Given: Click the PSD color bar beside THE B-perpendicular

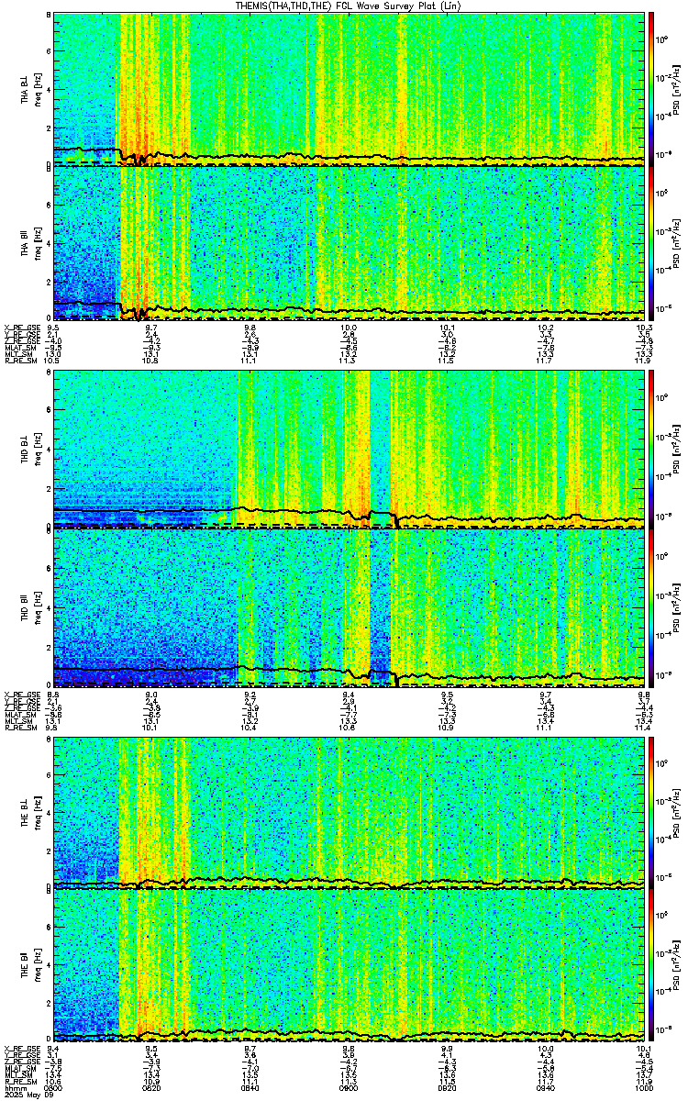Looking at the screenshot, I should 651,812.
